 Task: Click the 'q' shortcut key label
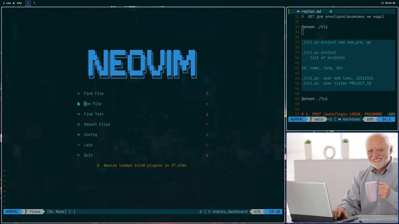pyautogui.click(x=207, y=155)
